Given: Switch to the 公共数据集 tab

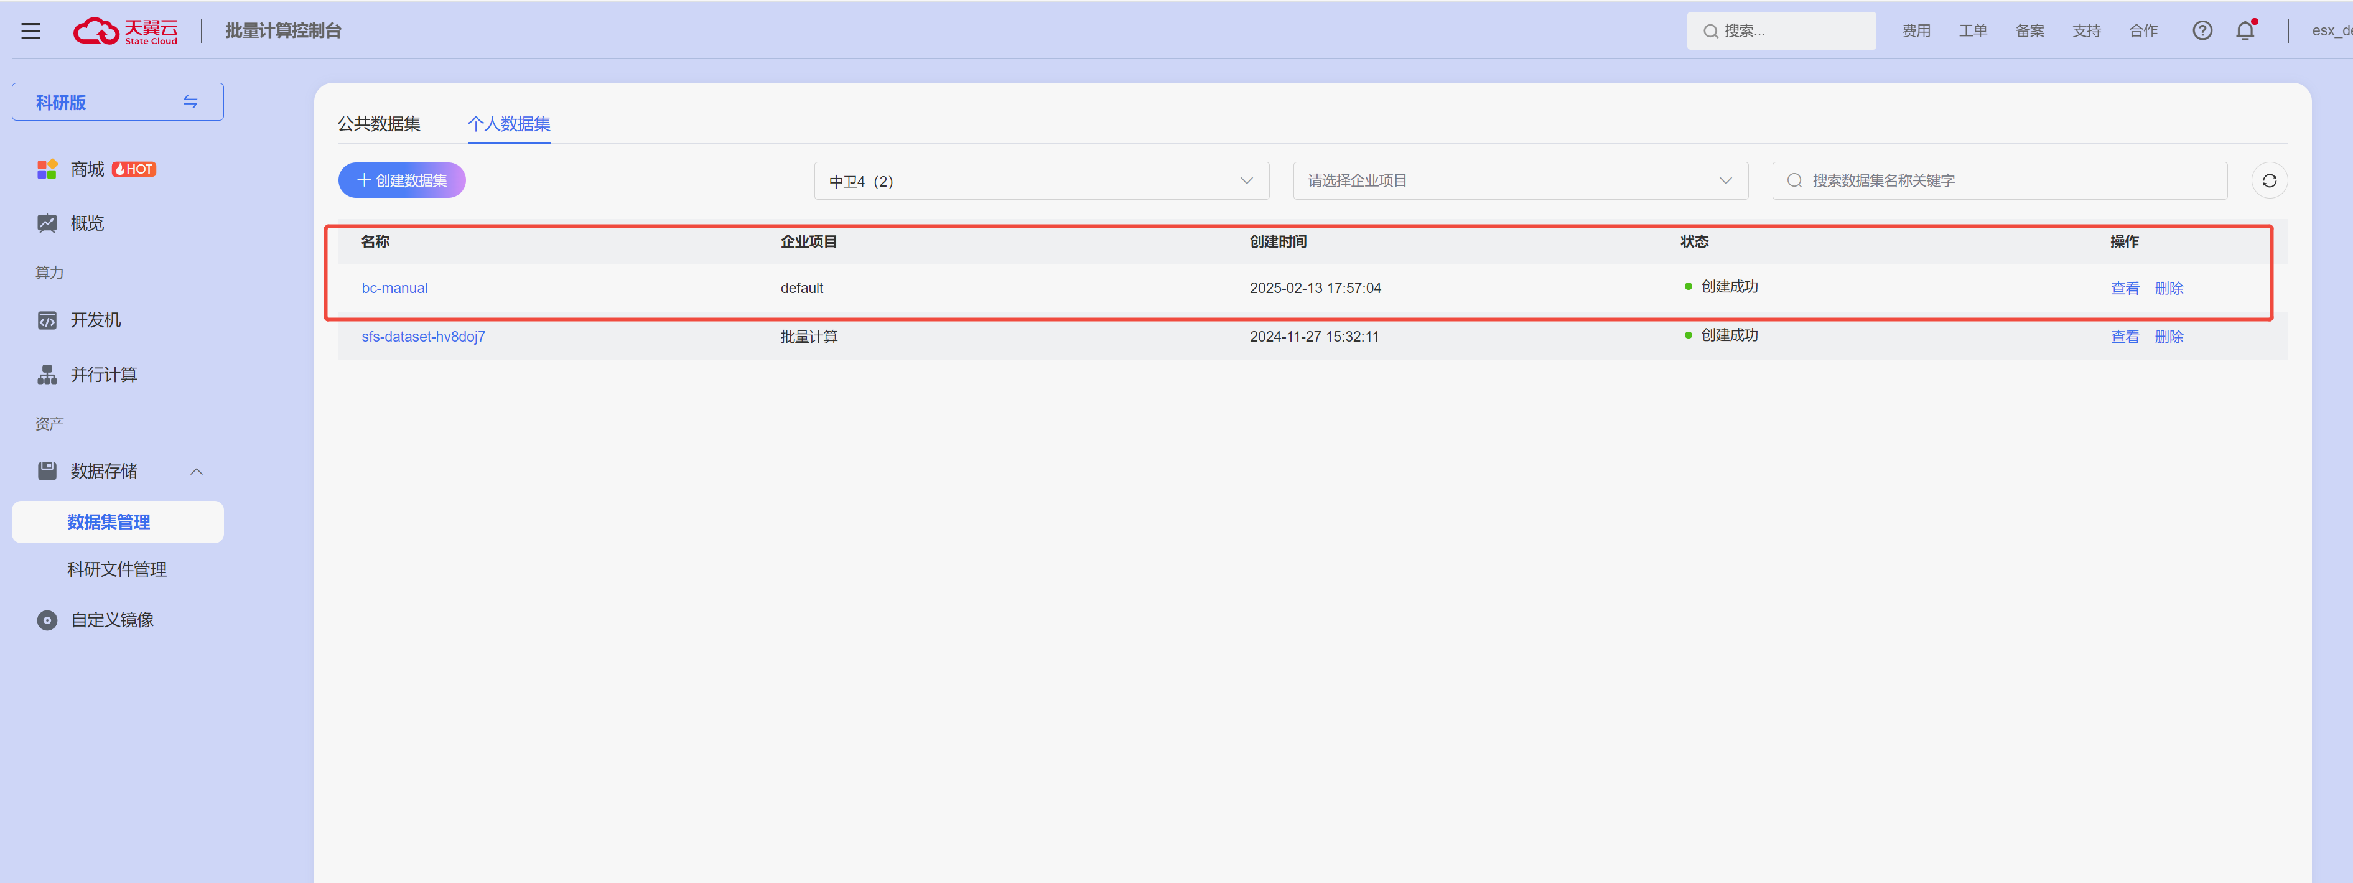Looking at the screenshot, I should pyautogui.click(x=379, y=123).
